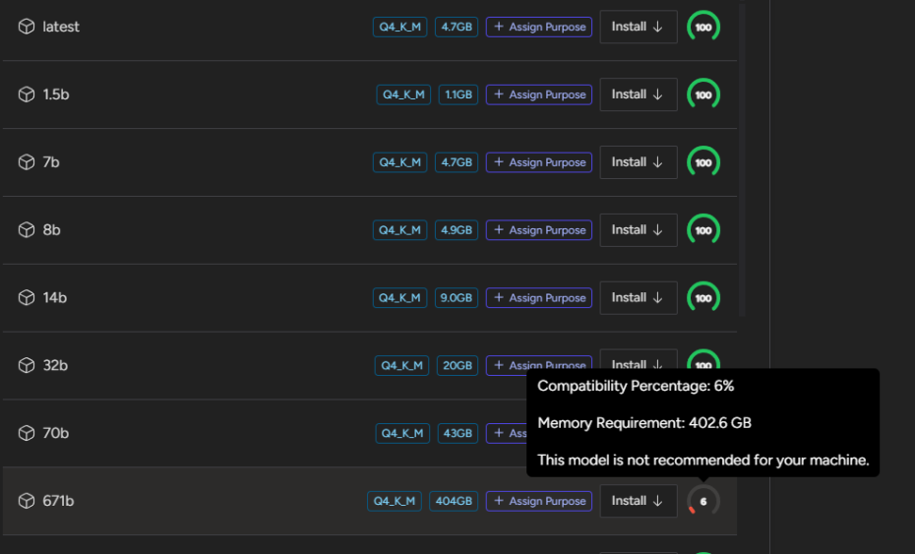
Task: Assign Purpose for the 14b model
Action: pyautogui.click(x=539, y=298)
